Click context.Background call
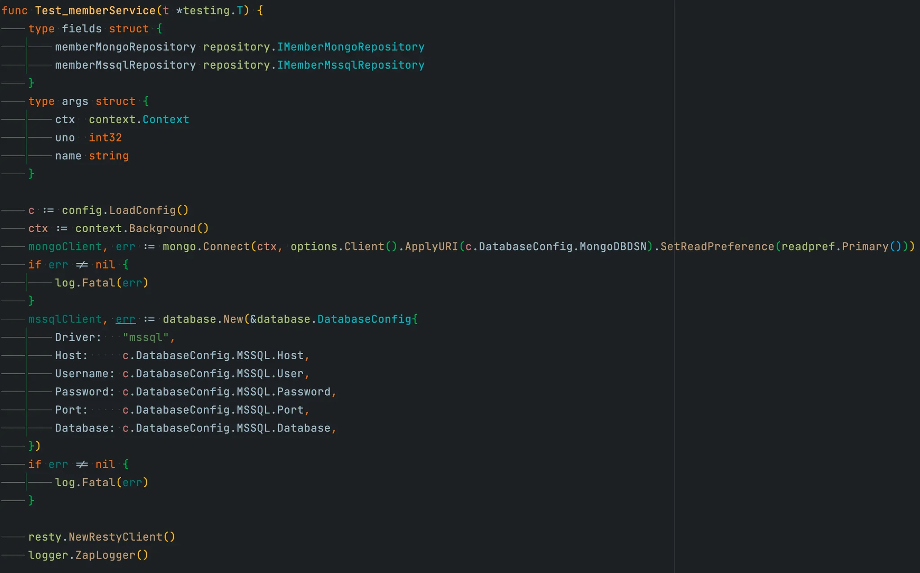This screenshot has width=920, height=573. [x=162, y=228]
